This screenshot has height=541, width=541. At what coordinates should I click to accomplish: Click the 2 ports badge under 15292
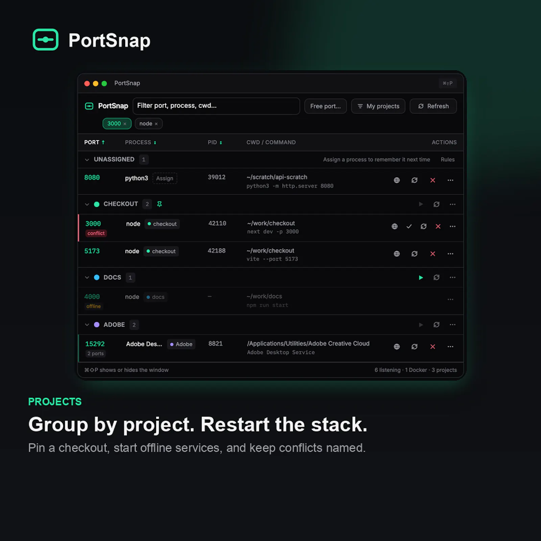[95, 354]
